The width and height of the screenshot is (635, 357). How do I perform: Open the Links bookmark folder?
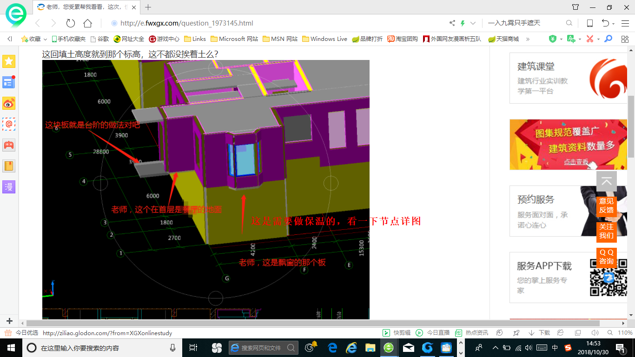(x=195, y=39)
